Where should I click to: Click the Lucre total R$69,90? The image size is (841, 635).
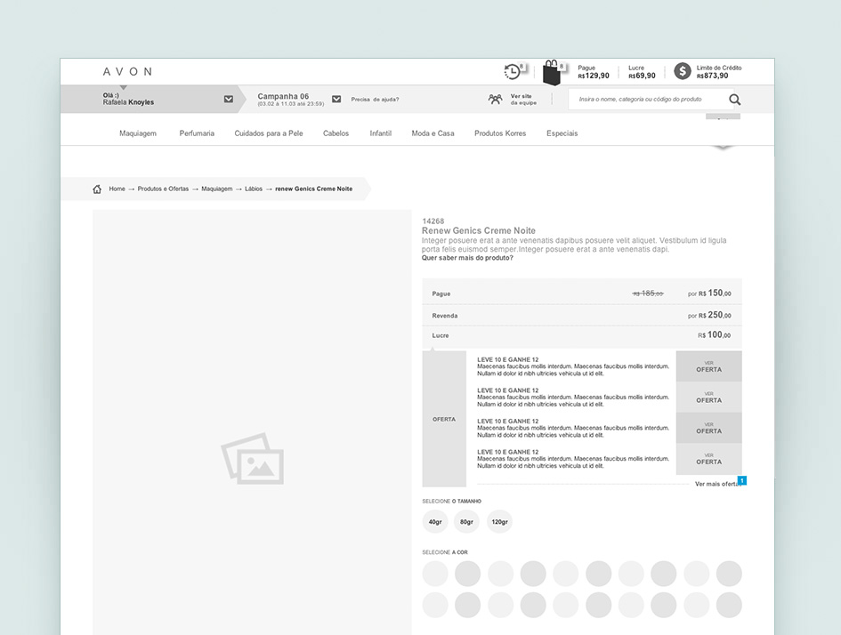[x=642, y=72]
